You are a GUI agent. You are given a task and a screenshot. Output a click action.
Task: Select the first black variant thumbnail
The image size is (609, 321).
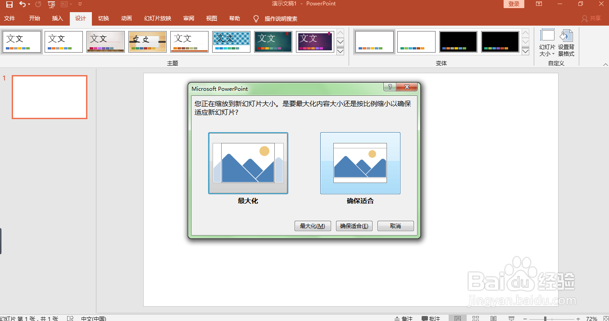pos(459,42)
